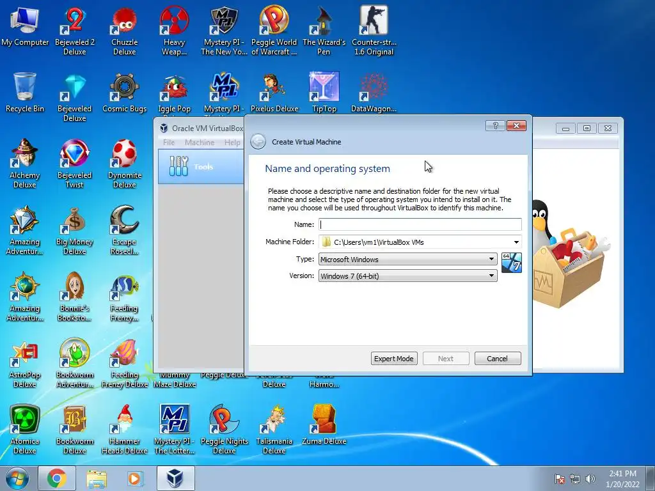655x491 pixels.
Task: Open Machine menu in VirtualBox Manager
Action: 200,143
